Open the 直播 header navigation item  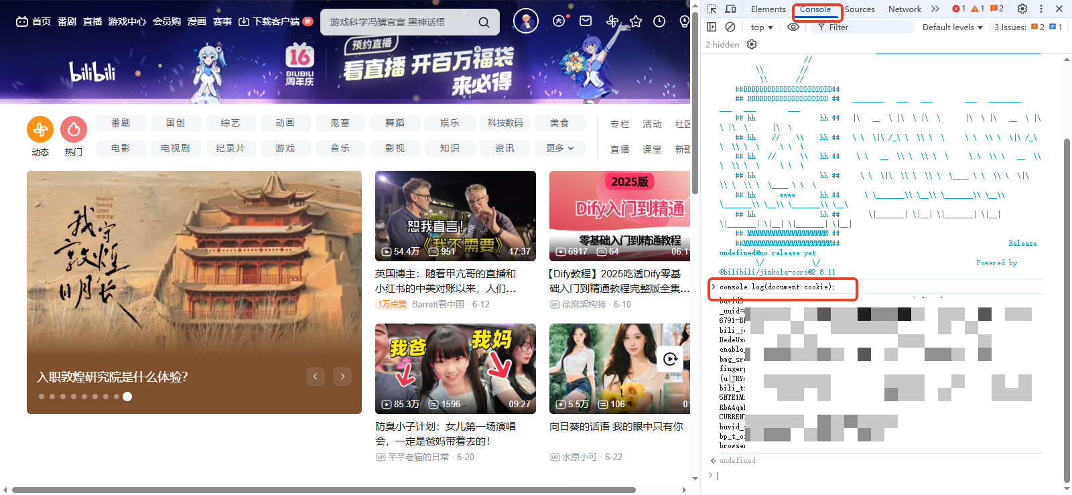92,21
